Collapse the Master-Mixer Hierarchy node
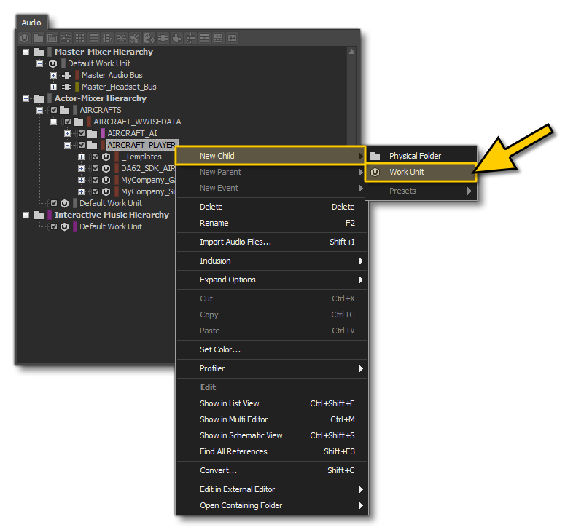Image resolution: width=565 pixels, height=530 pixels. [x=26, y=52]
